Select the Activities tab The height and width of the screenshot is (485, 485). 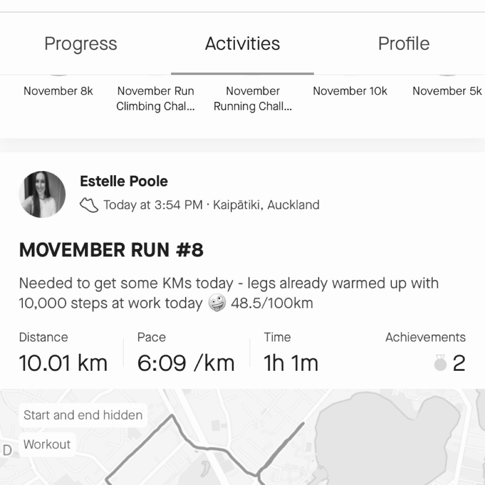pos(242,43)
